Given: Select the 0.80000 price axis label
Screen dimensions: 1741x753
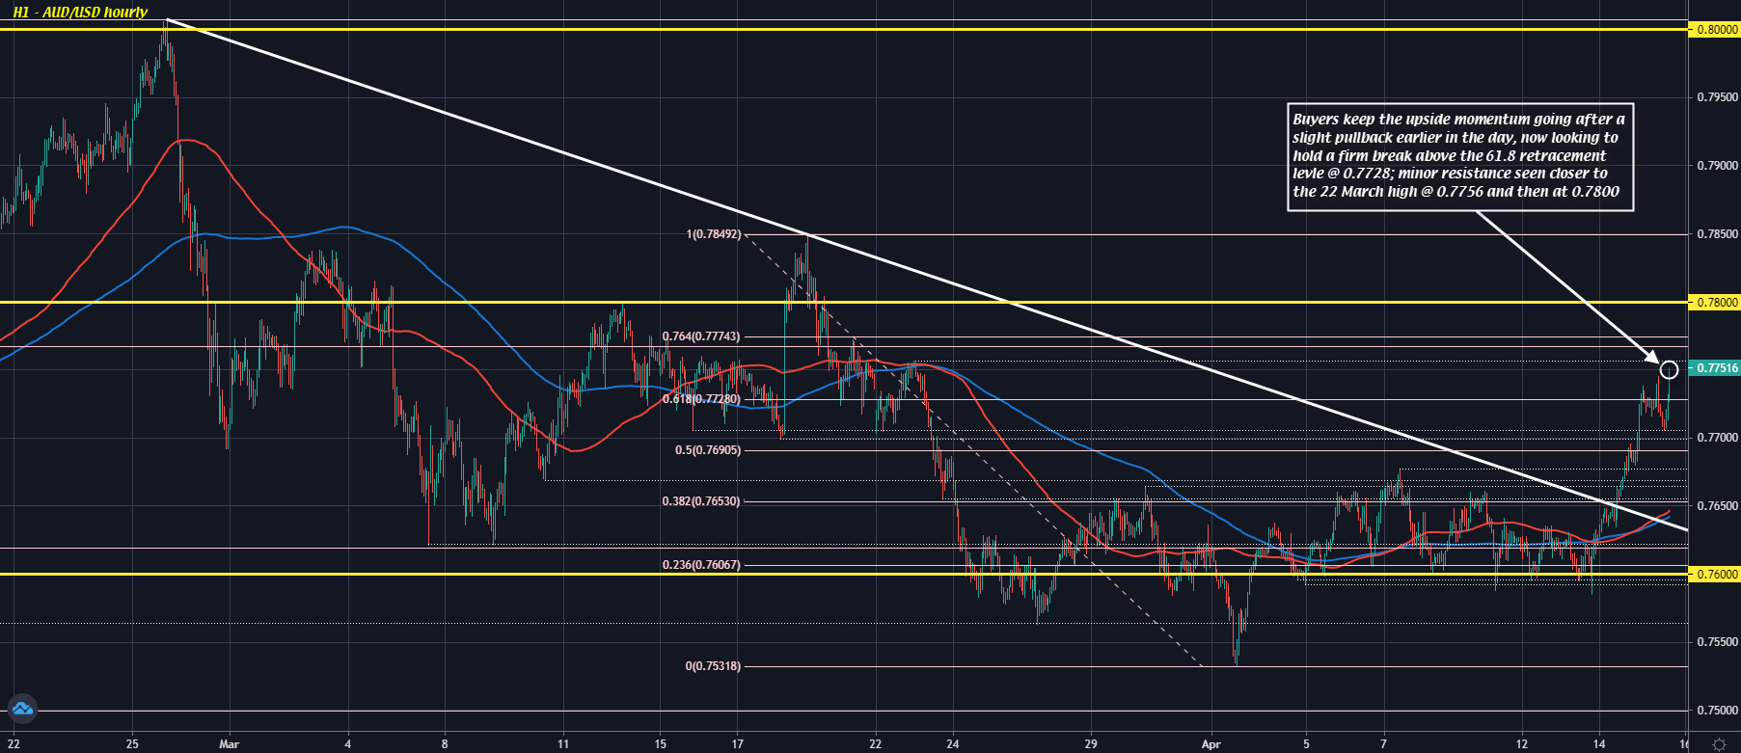Looking at the screenshot, I should (1716, 30).
